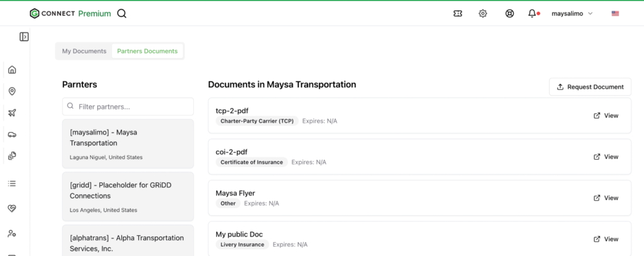Open settings gear icon

[483, 14]
